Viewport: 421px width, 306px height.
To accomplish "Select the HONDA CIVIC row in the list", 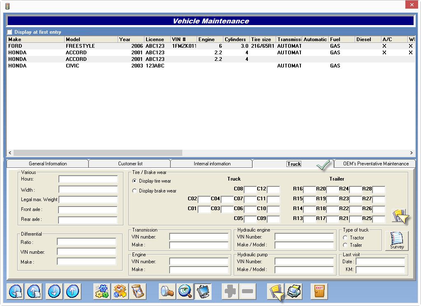I will [82, 65].
